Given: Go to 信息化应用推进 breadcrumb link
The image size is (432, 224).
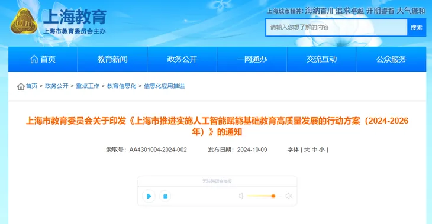Looking at the screenshot, I should pyautogui.click(x=164, y=86).
